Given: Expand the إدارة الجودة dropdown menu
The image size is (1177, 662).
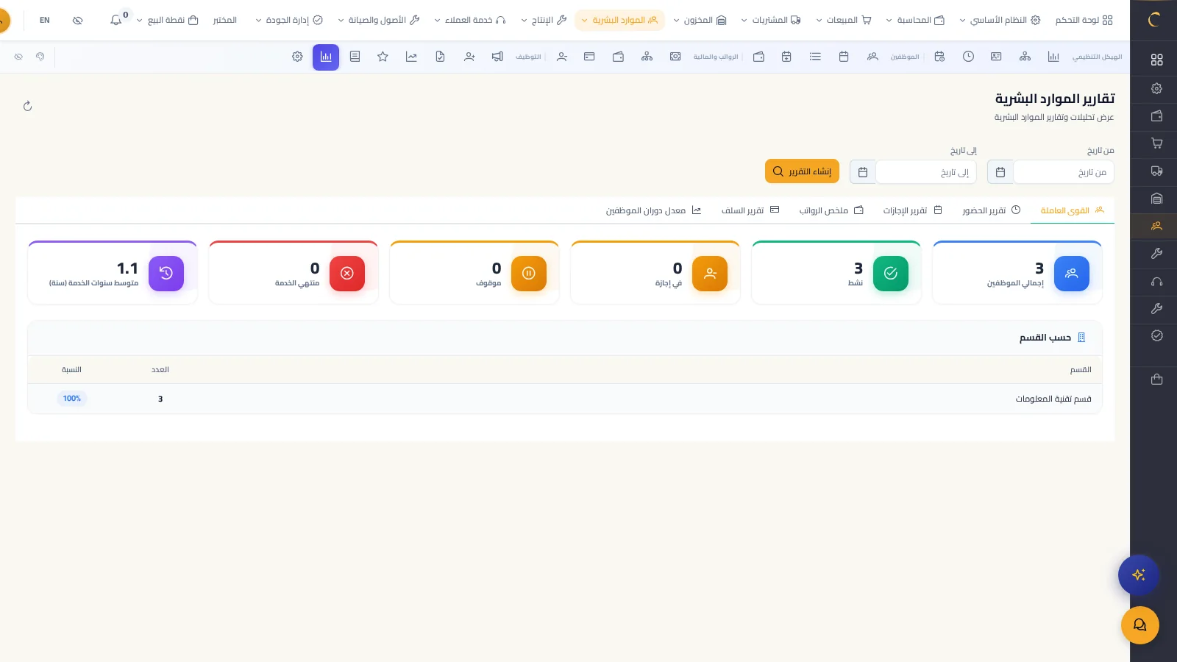Looking at the screenshot, I should click(289, 20).
